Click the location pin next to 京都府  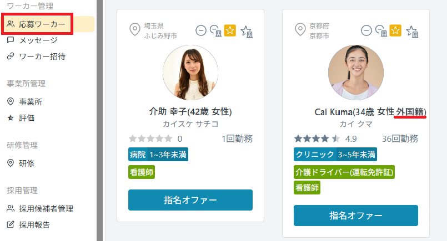300,30
